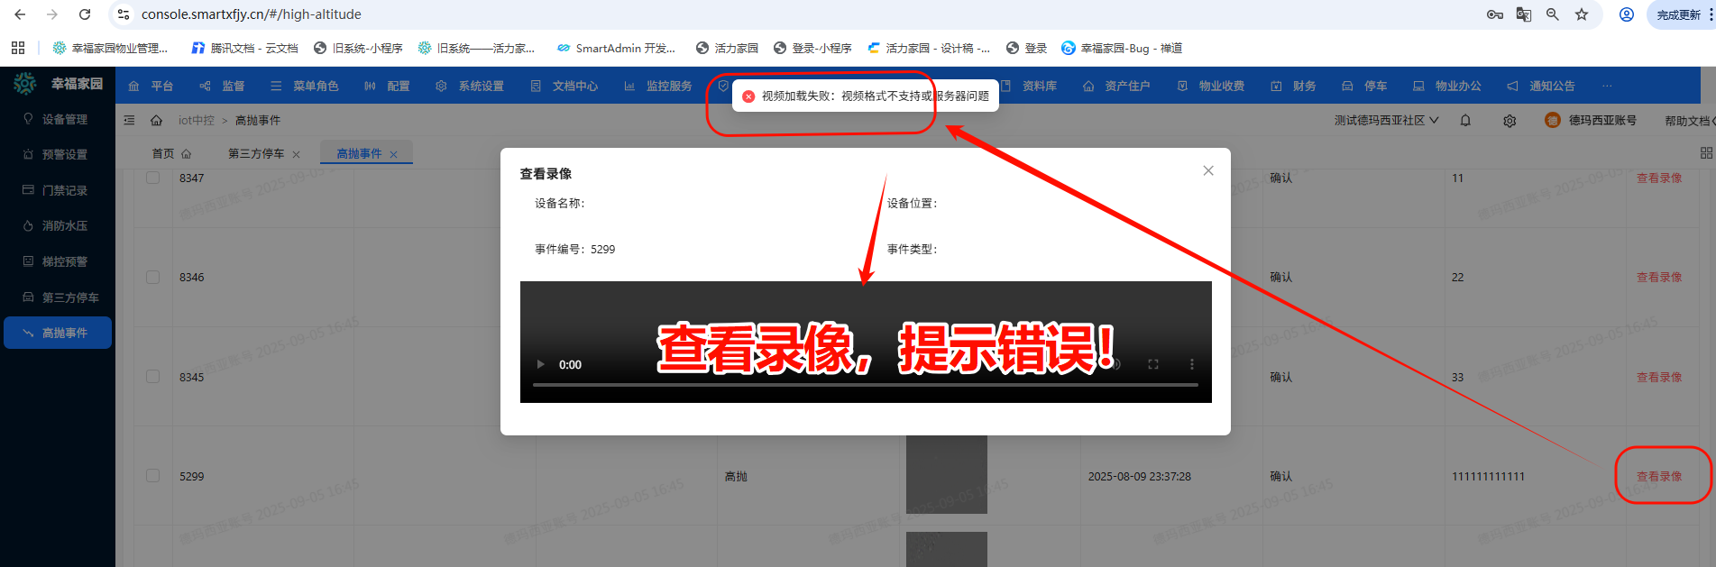The height and width of the screenshot is (567, 1716).
Task: Close the 查看录像 dialog
Action: click(1208, 171)
